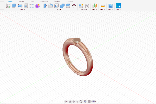Select the Joint tool icon

click(x=87, y=6)
